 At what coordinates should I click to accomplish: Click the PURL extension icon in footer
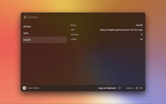[24, 88]
